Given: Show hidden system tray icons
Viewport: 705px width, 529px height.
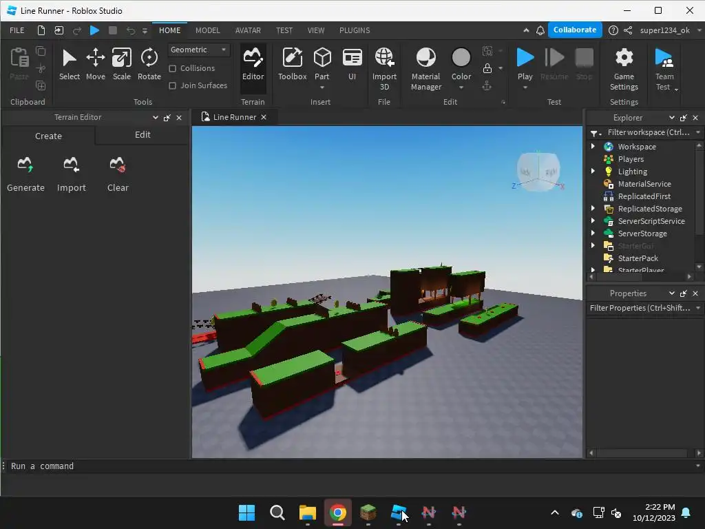Looking at the screenshot, I should click(555, 512).
